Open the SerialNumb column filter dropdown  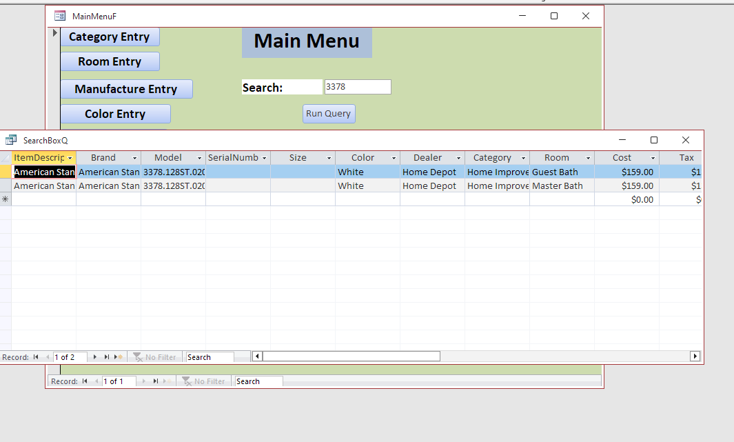tap(265, 159)
